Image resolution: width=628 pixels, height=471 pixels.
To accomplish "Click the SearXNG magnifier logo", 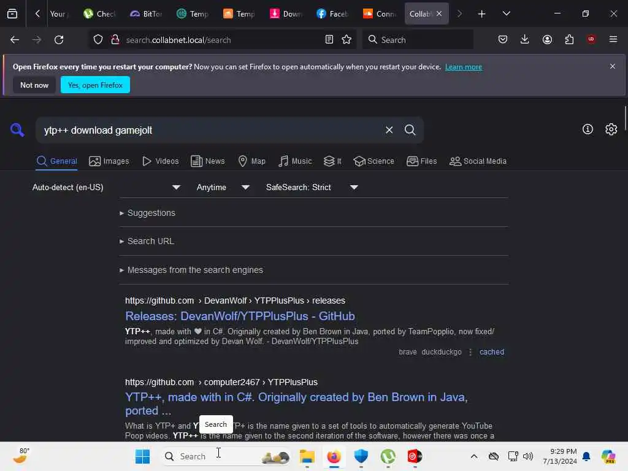I will click(17, 130).
